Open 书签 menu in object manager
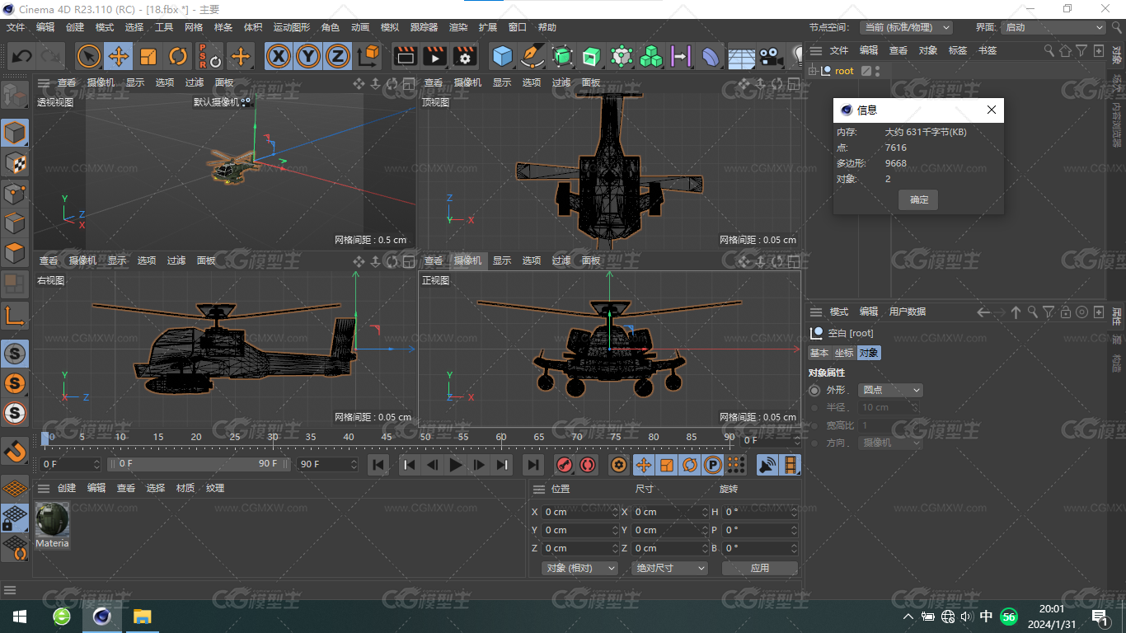 [988, 50]
